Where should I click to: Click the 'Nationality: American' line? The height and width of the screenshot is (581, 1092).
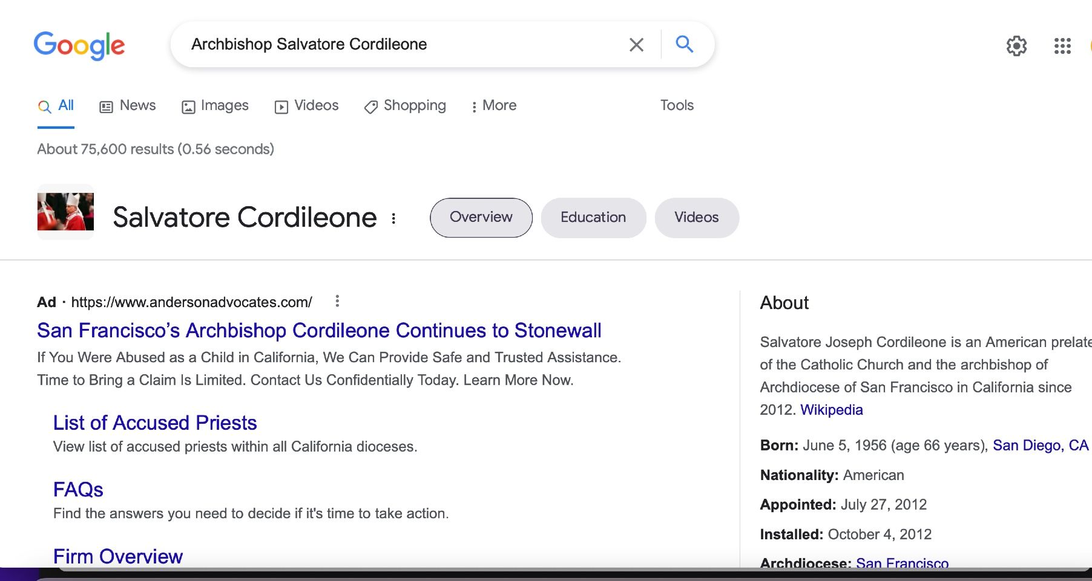coord(832,475)
